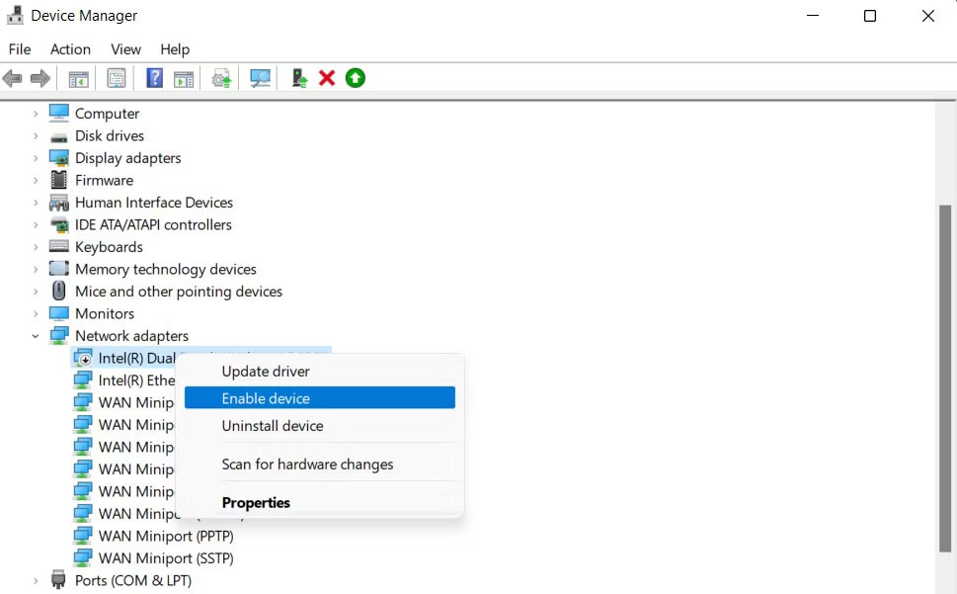
Task: Minimize the Device Manager window
Action: pyautogui.click(x=813, y=15)
